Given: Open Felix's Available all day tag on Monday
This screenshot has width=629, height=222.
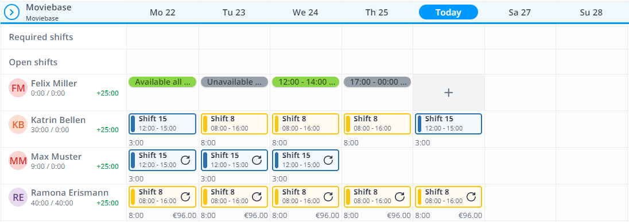Looking at the screenshot, I should point(162,82).
